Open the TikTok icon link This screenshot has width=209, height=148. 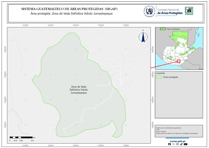tap(181, 144)
